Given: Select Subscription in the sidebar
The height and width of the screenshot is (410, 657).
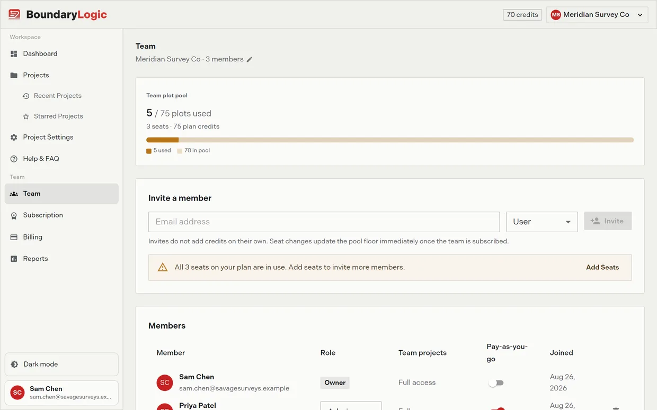Looking at the screenshot, I should [x=61, y=215].
